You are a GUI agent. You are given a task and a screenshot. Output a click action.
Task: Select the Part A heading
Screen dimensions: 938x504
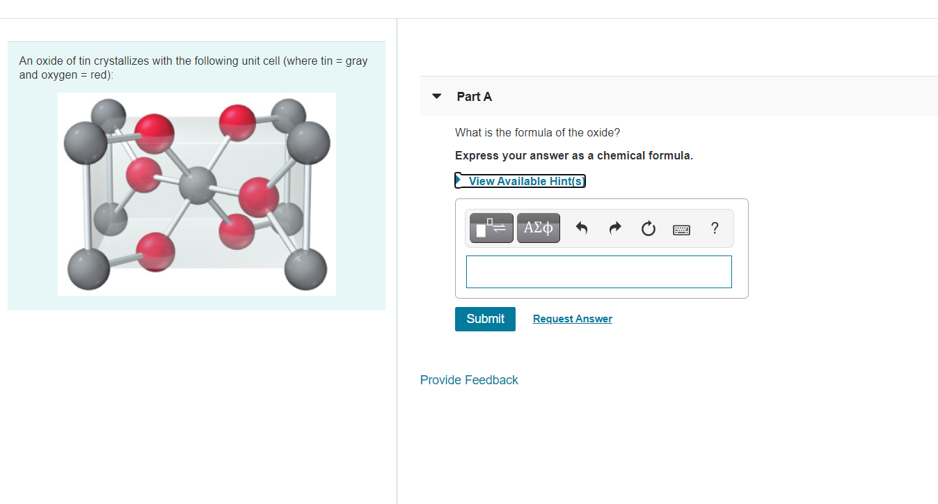(x=475, y=97)
